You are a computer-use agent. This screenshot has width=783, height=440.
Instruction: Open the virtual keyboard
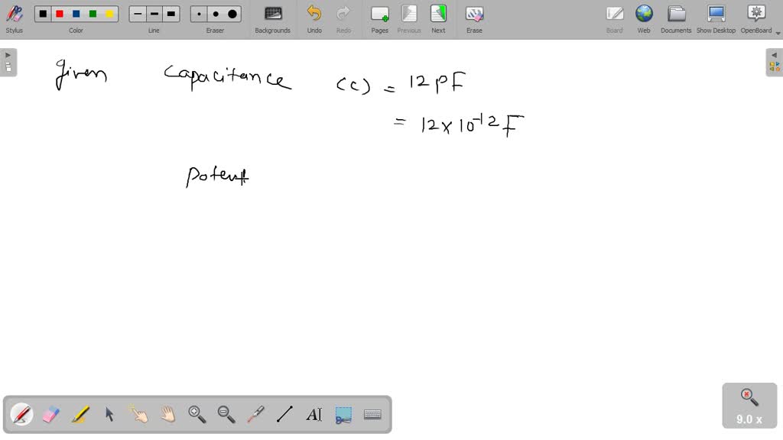pyautogui.click(x=372, y=414)
